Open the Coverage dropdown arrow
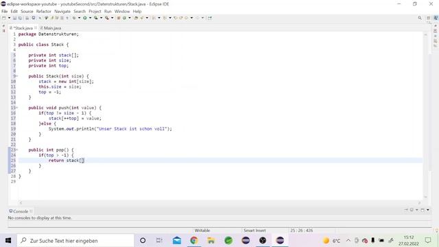This screenshot has height=247, width=439. pyautogui.click(x=101, y=18)
